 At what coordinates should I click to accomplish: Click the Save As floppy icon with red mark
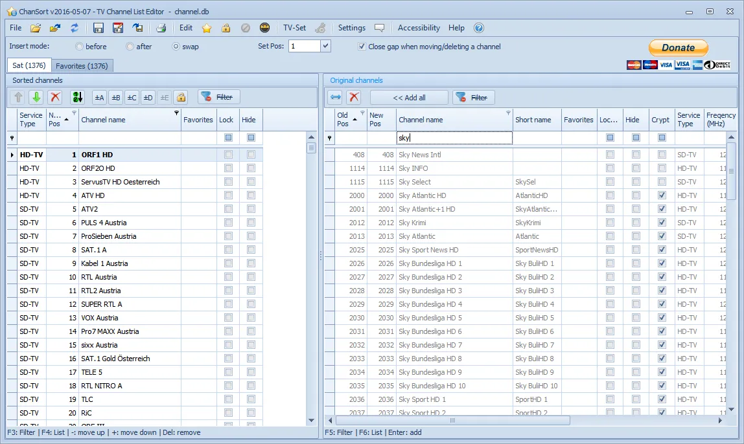point(118,28)
